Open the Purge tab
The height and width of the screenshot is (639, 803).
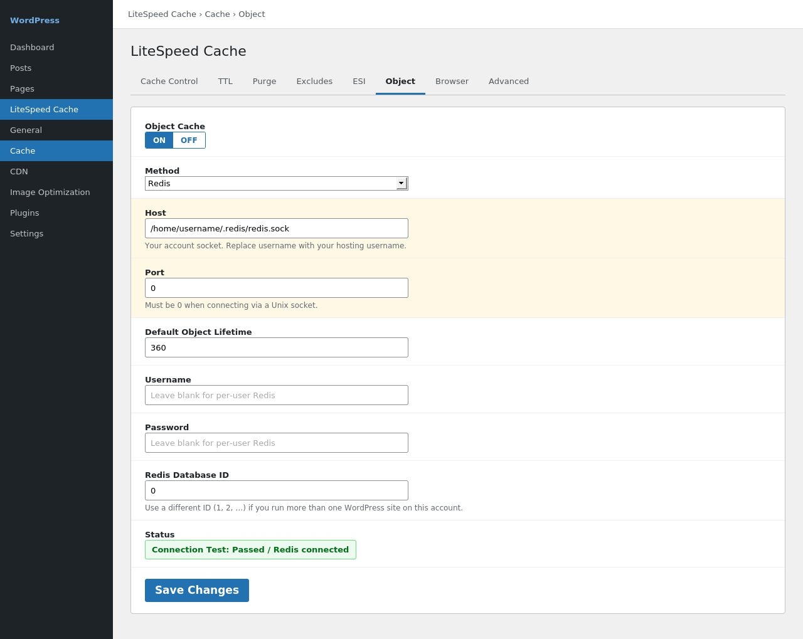point(264,82)
